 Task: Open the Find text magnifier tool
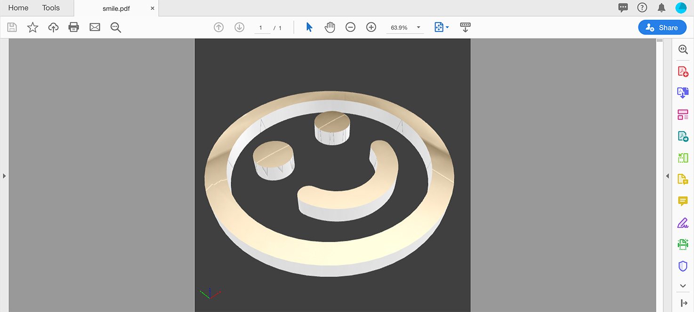(116, 27)
